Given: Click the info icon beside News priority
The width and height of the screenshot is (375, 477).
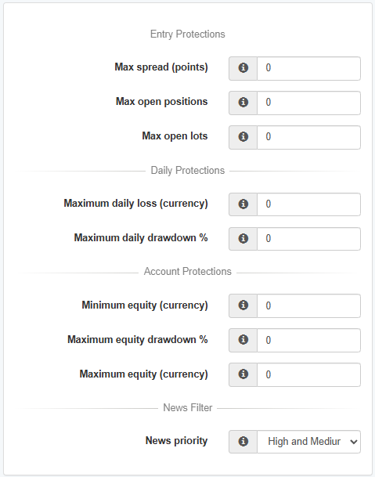Looking at the screenshot, I should click(x=243, y=442).
